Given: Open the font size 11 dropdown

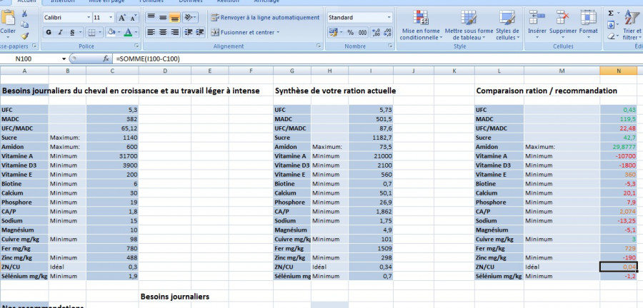Looking at the screenshot, I should click(x=111, y=18).
